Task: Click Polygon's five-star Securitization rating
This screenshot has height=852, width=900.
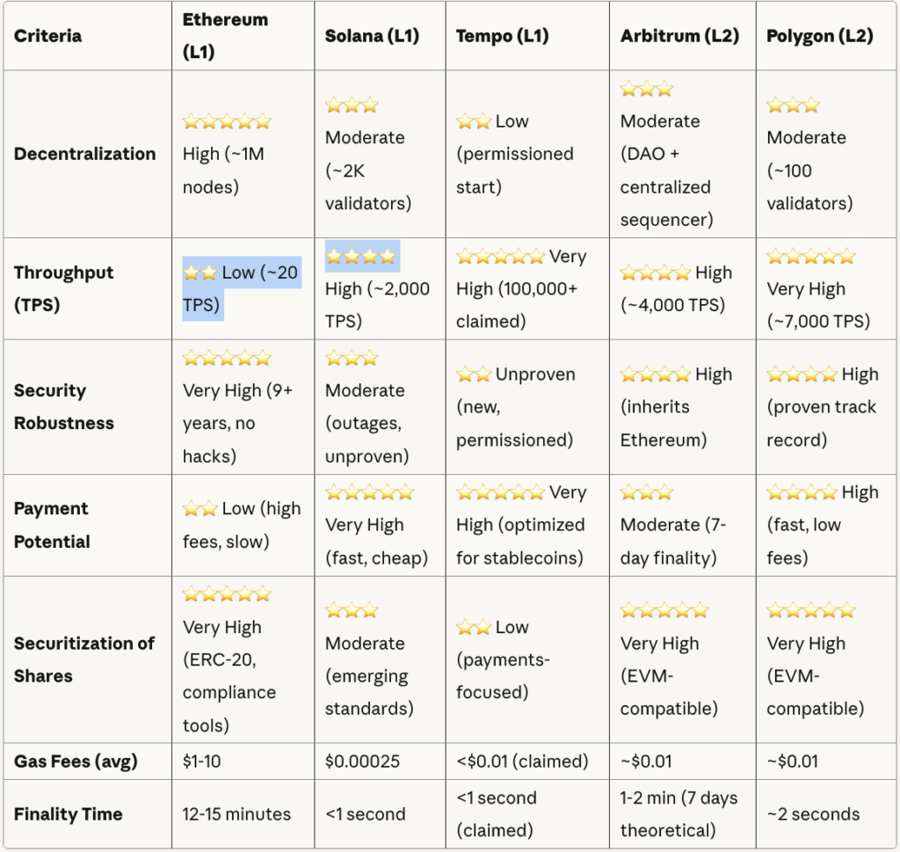Action: 811,609
